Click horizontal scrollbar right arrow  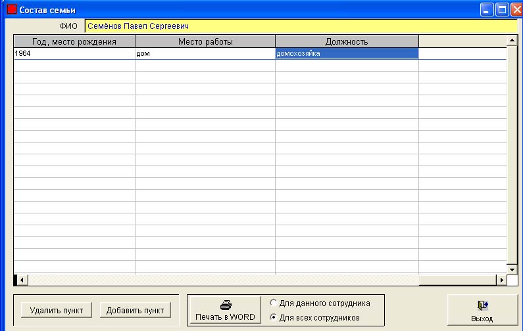point(501,280)
